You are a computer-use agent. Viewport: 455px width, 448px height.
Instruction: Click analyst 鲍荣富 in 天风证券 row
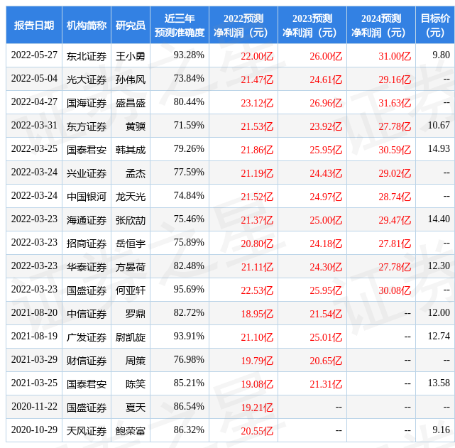point(131,431)
